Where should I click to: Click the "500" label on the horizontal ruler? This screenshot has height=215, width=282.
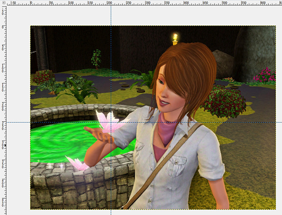point(225,3)
